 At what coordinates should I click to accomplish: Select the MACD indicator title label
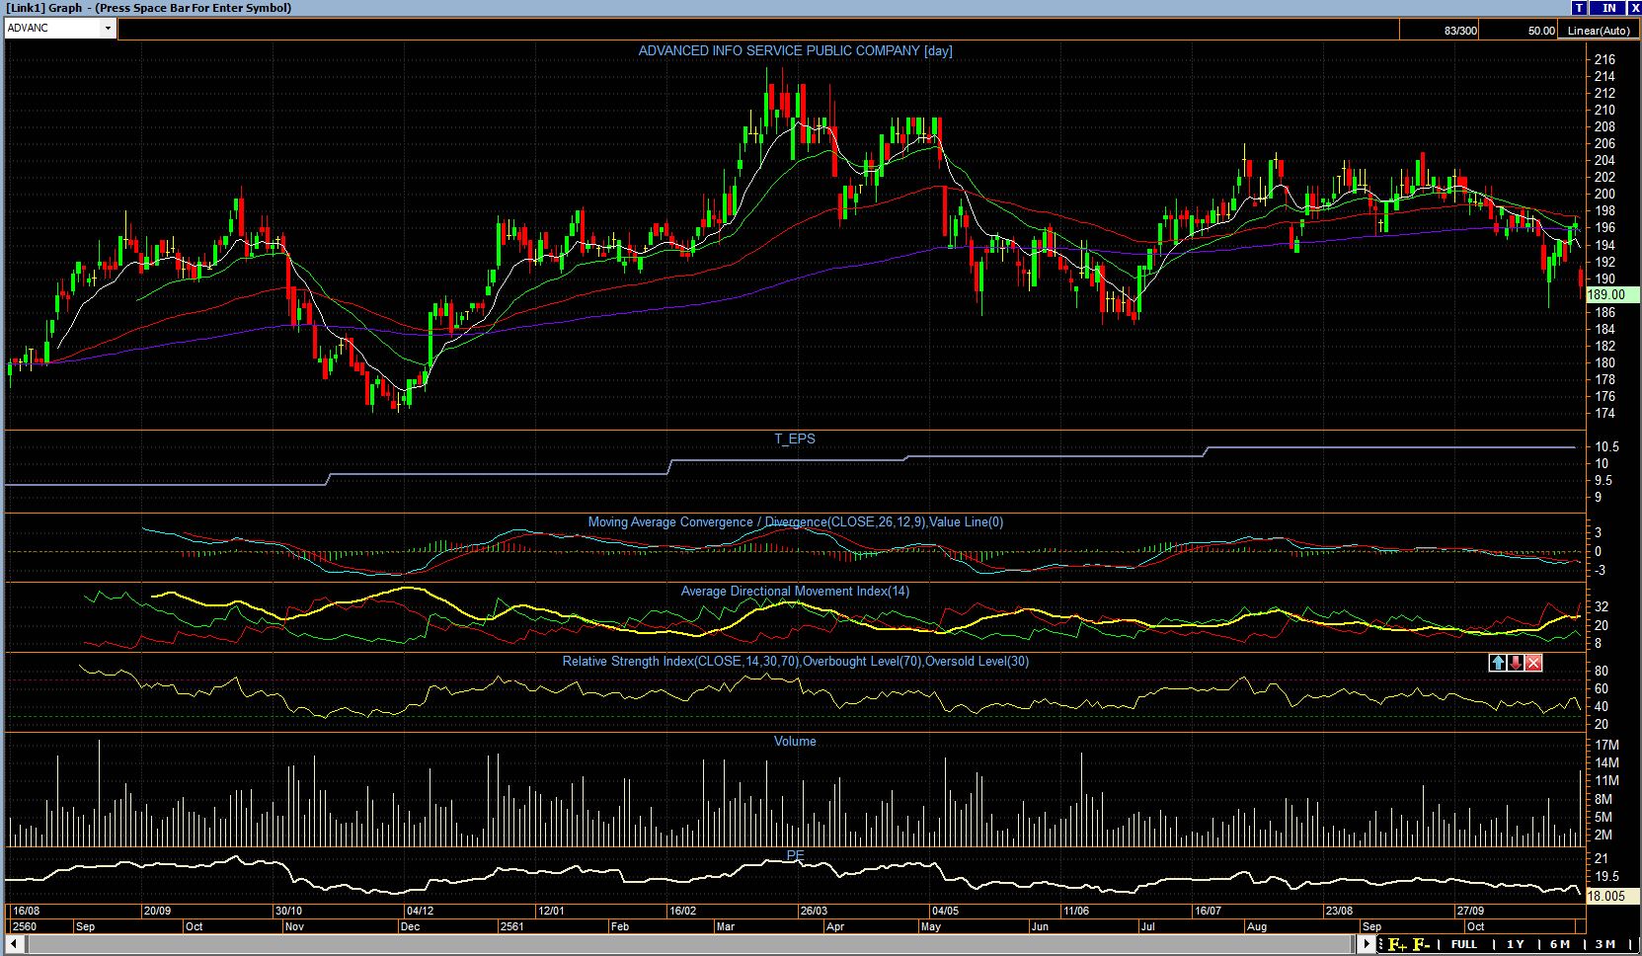(x=795, y=522)
